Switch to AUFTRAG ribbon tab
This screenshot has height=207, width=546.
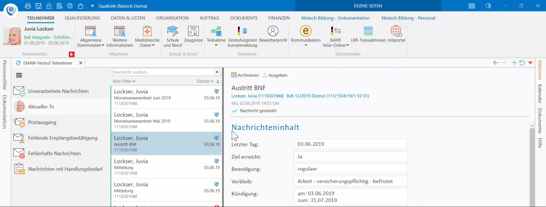click(x=209, y=18)
